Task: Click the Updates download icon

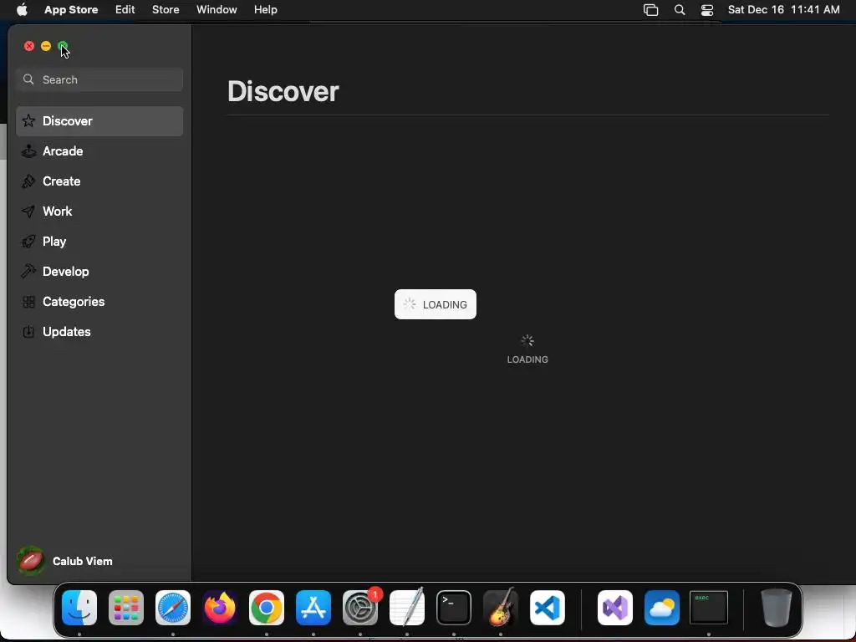Action: pyautogui.click(x=28, y=331)
